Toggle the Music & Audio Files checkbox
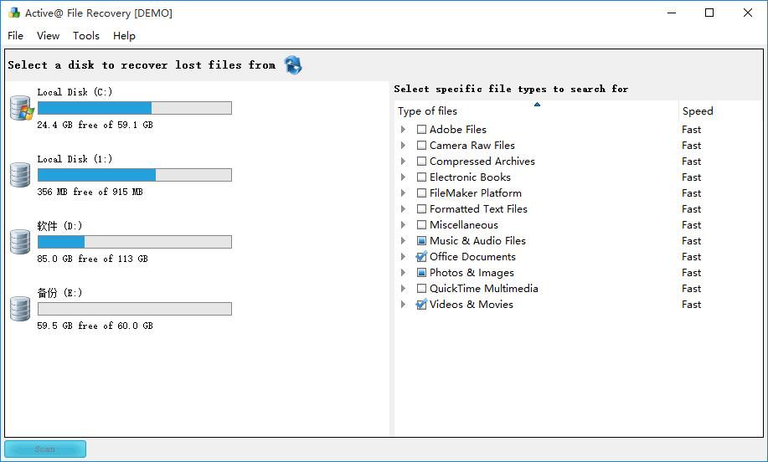 tap(421, 241)
